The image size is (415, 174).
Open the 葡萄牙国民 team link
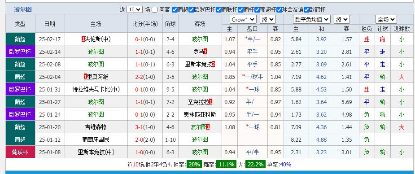[96, 140]
